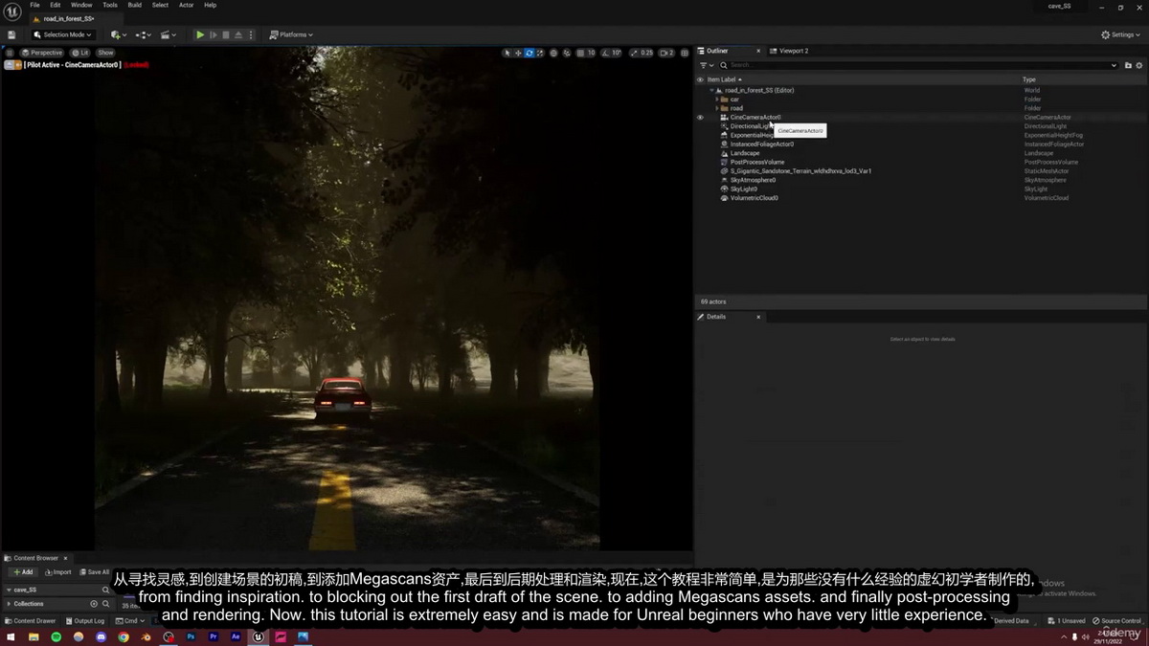Image resolution: width=1149 pixels, height=646 pixels.
Task: Open the Cinematics clapperboard dropdown
Action: pos(169,34)
